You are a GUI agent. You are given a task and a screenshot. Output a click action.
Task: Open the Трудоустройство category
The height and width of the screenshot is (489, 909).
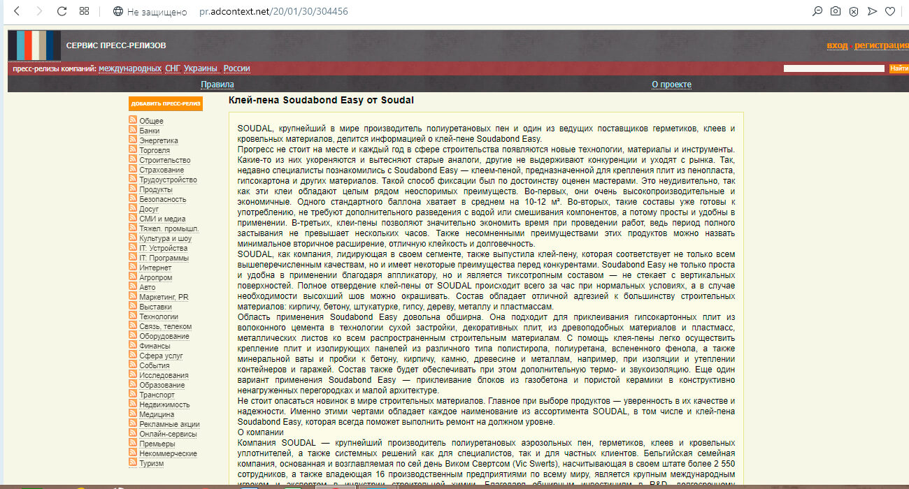tap(168, 180)
